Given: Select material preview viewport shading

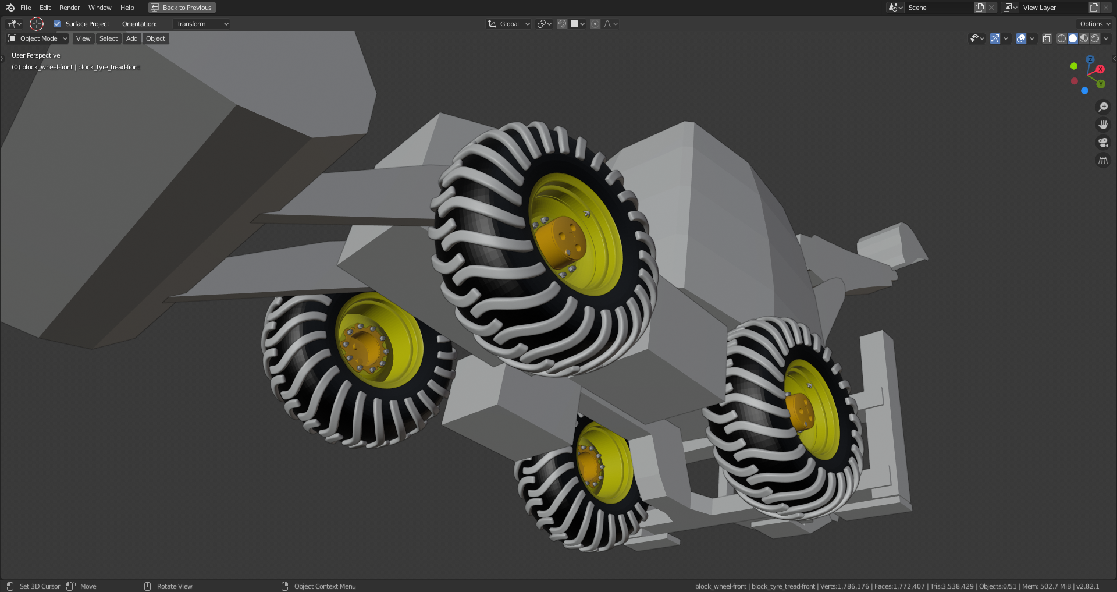Looking at the screenshot, I should (1084, 38).
